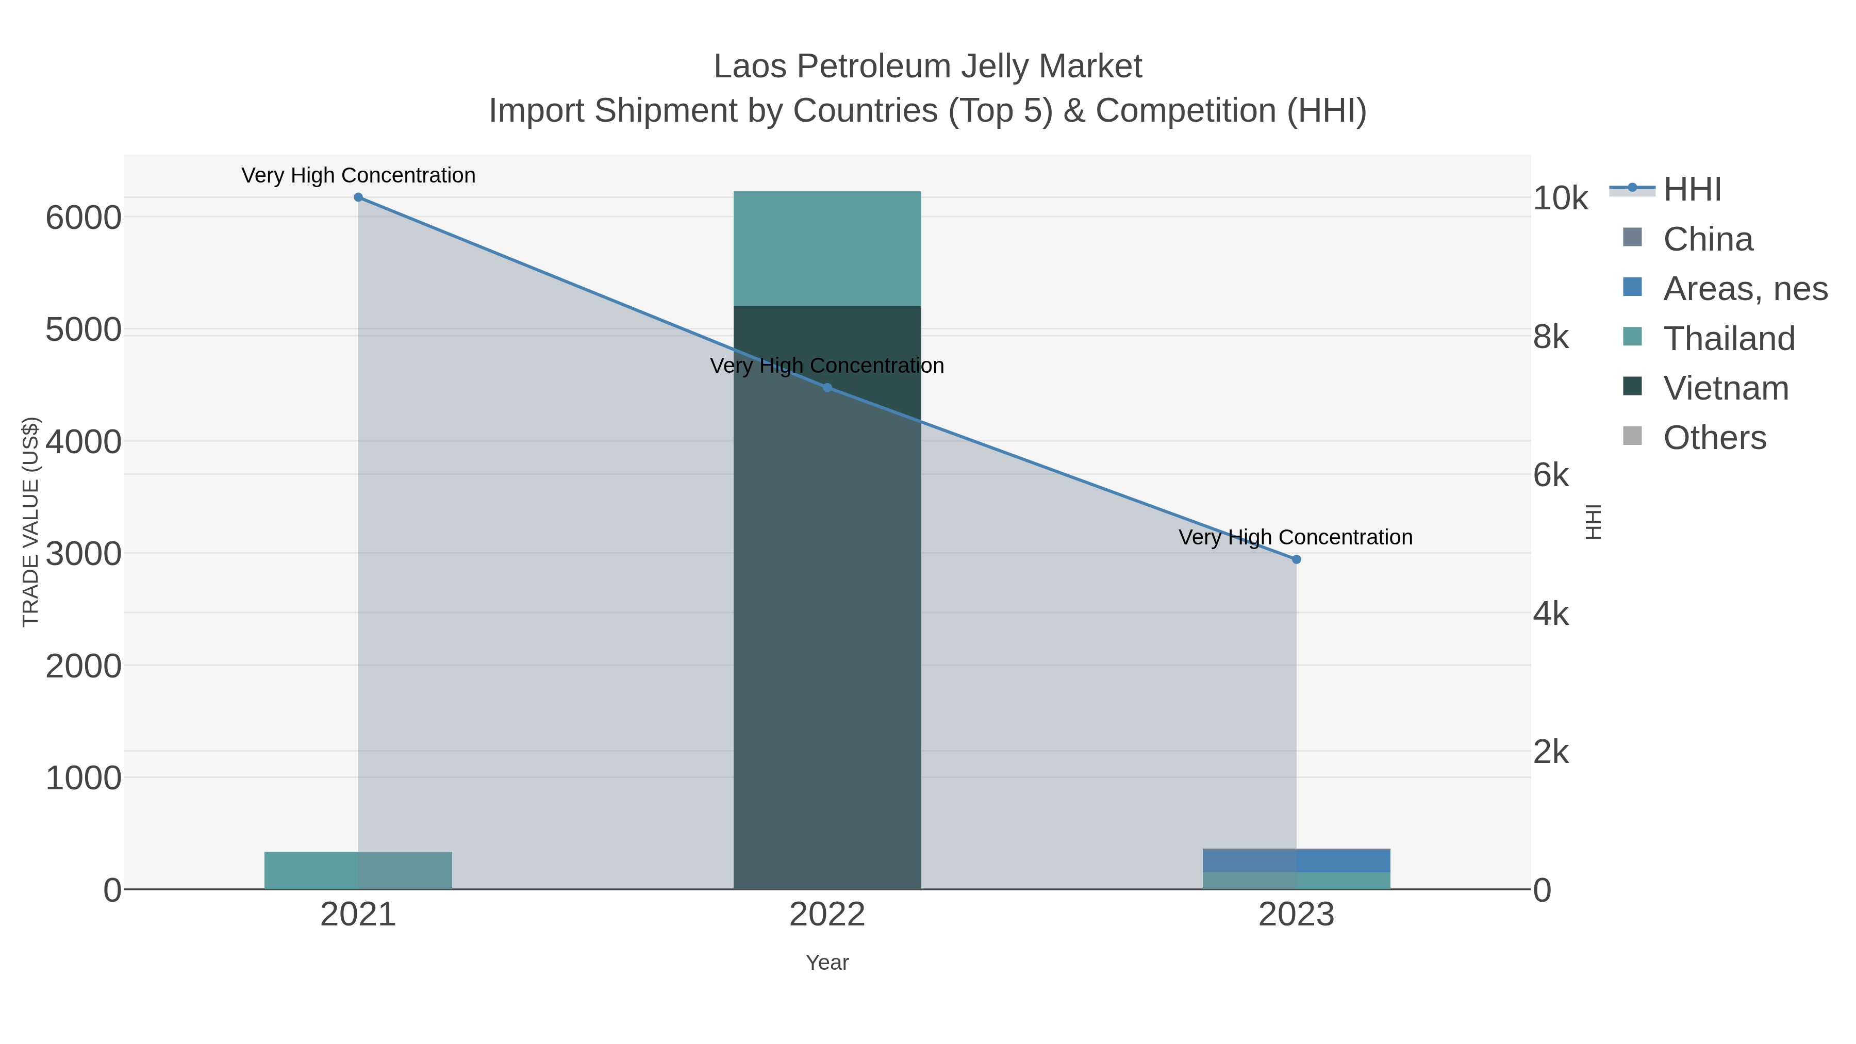Toggle the HHI legend entry
Viewport: 1856px width, 1044px height.
[x=1666, y=190]
